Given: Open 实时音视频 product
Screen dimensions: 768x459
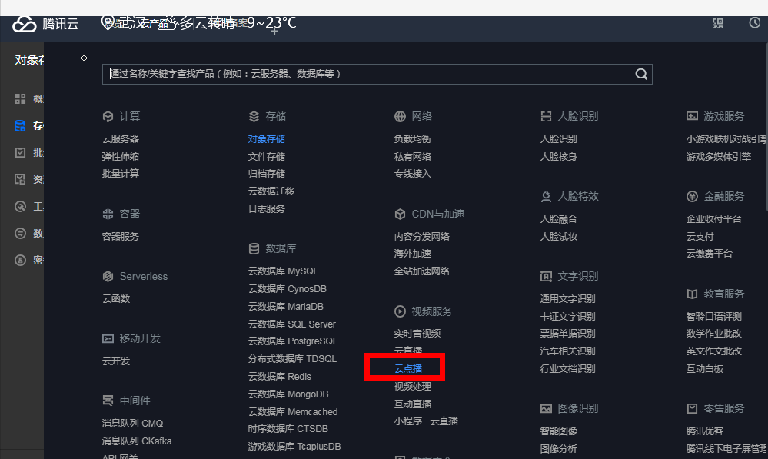Looking at the screenshot, I should click(x=417, y=334).
